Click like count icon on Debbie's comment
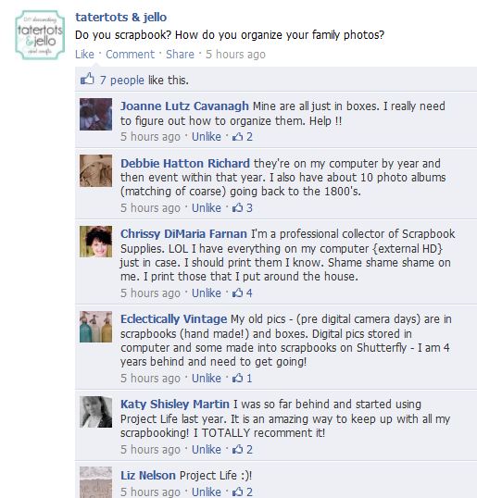Screen dimensions: 477x498 click(x=238, y=208)
